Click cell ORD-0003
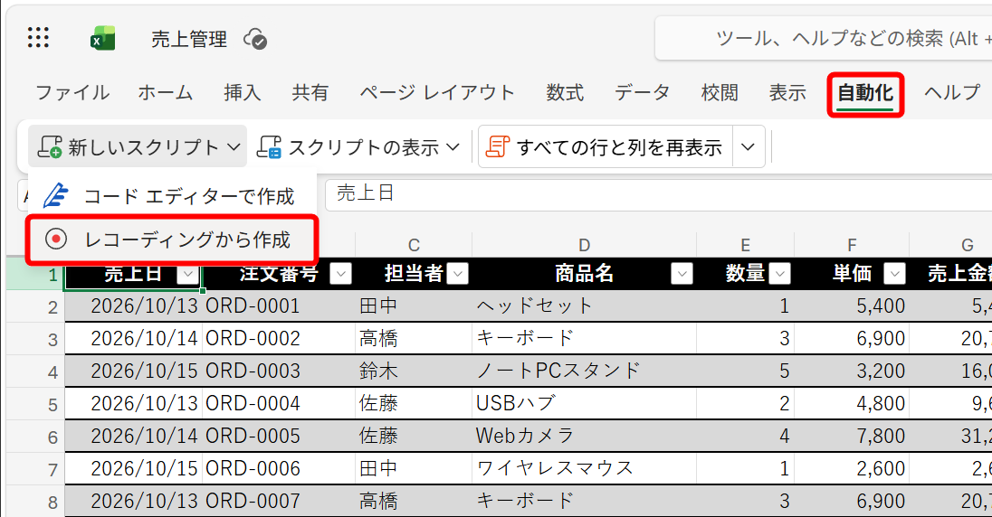This screenshot has width=992, height=517. click(x=279, y=371)
